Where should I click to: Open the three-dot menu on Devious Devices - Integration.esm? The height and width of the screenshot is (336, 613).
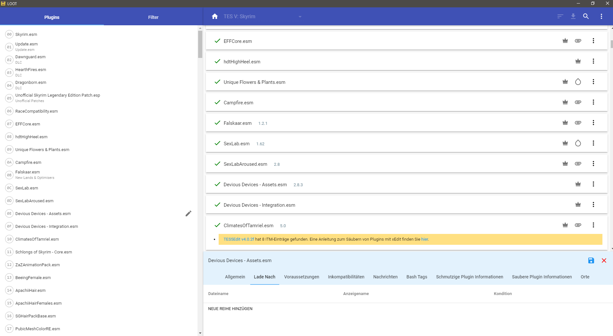(x=593, y=204)
